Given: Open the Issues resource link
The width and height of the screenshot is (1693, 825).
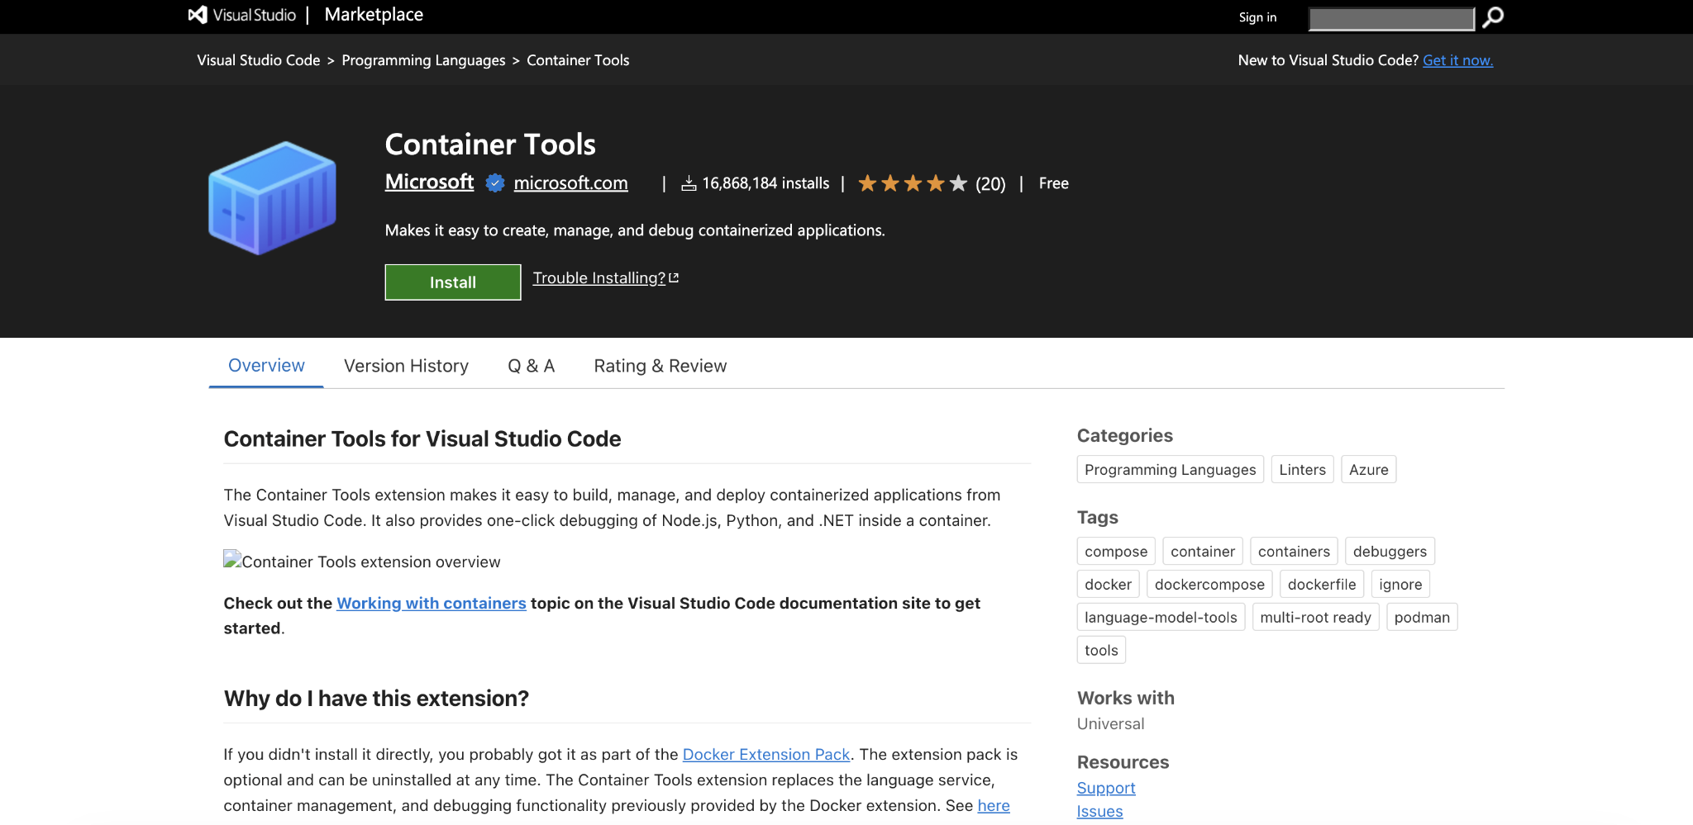Looking at the screenshot, I should [x=1099, y=812].
